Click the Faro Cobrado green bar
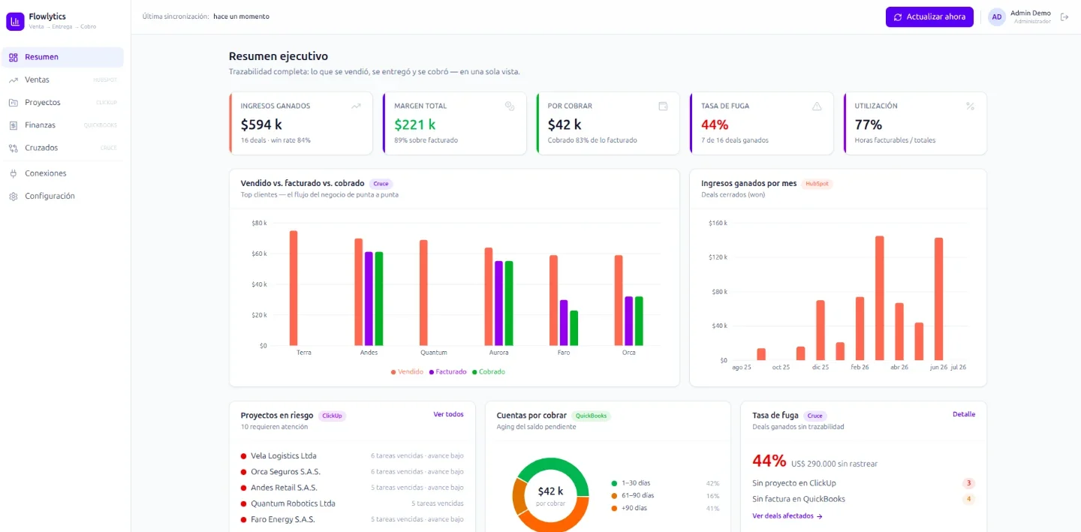The height and width of the screenshot is (532, 1081). click(574, 328)
